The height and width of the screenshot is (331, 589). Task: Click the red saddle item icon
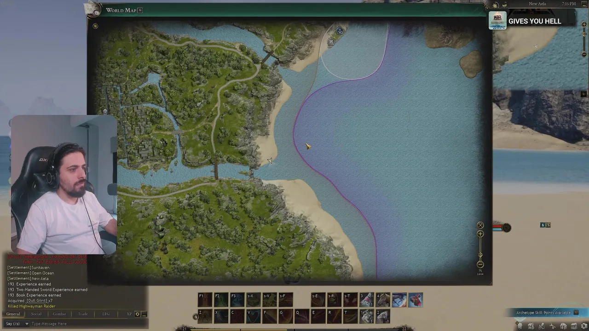tap(416, 300)
